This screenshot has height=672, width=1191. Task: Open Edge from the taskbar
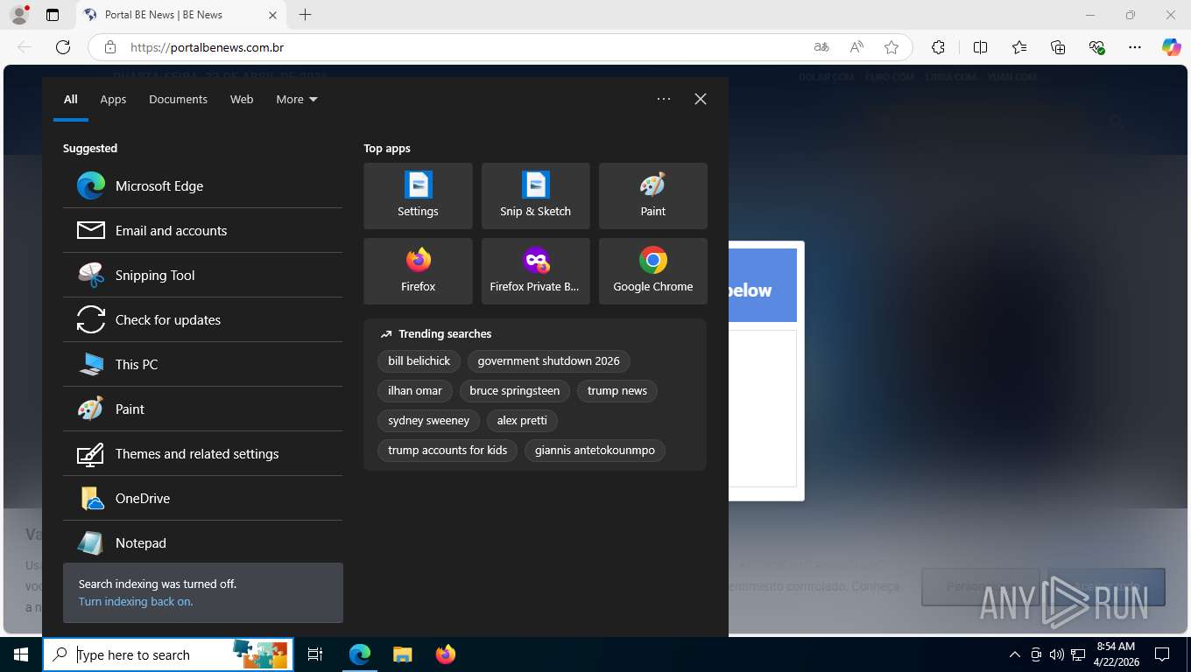coord(360,654)
